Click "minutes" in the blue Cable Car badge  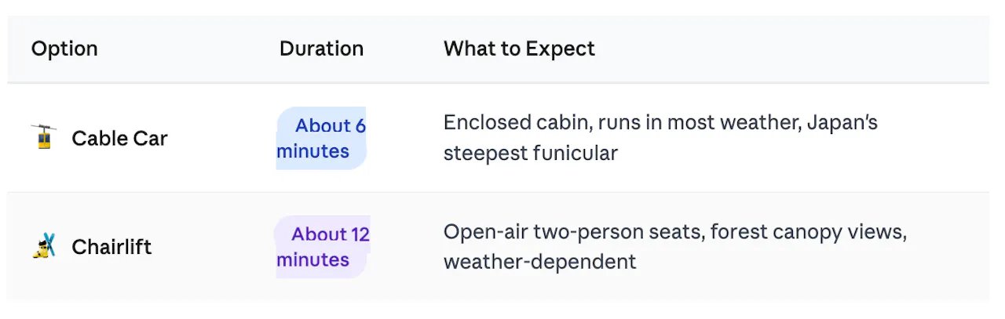pos(313,151)
